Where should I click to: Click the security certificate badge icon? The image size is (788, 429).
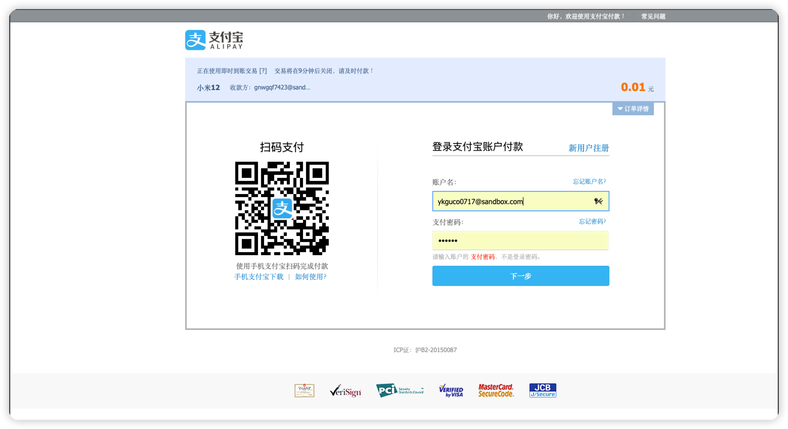(304, 391)
